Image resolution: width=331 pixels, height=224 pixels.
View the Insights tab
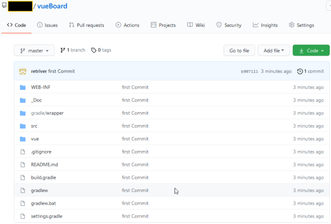click(265, 25)
